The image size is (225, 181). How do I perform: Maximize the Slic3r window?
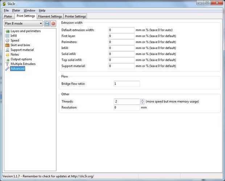point(207,3)
